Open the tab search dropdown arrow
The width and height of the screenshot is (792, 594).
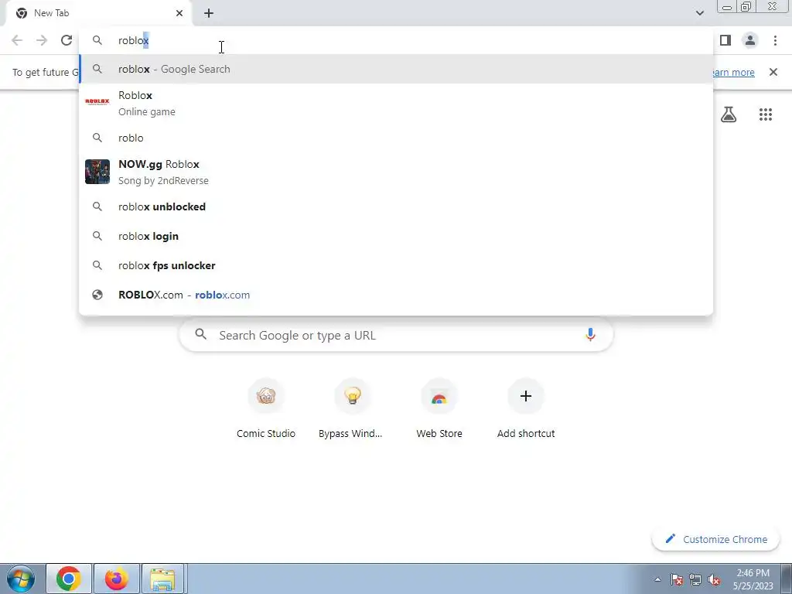699,13
